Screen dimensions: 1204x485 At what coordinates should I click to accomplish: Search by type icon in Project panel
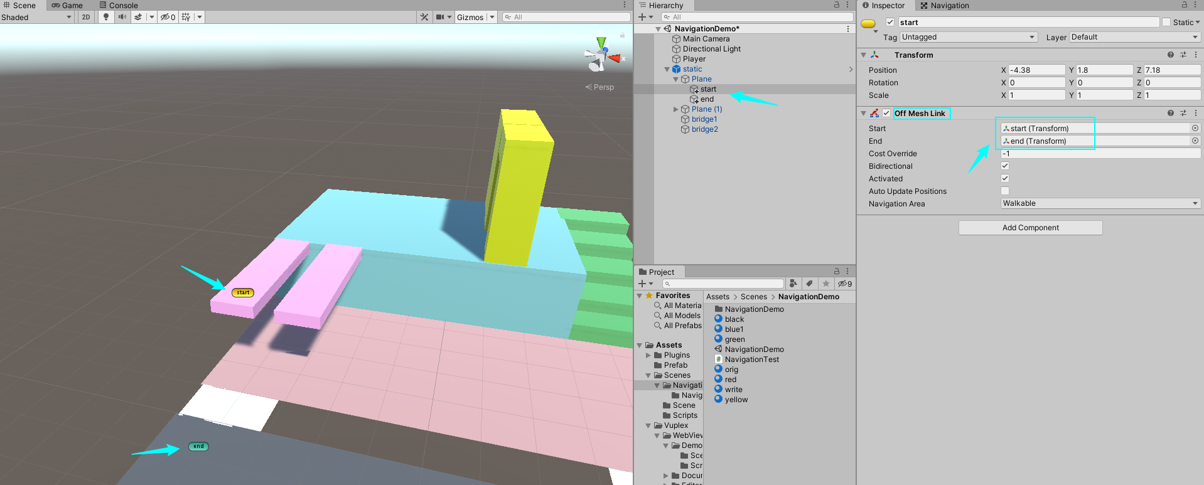pyautogui.click(x=793, y=284)
